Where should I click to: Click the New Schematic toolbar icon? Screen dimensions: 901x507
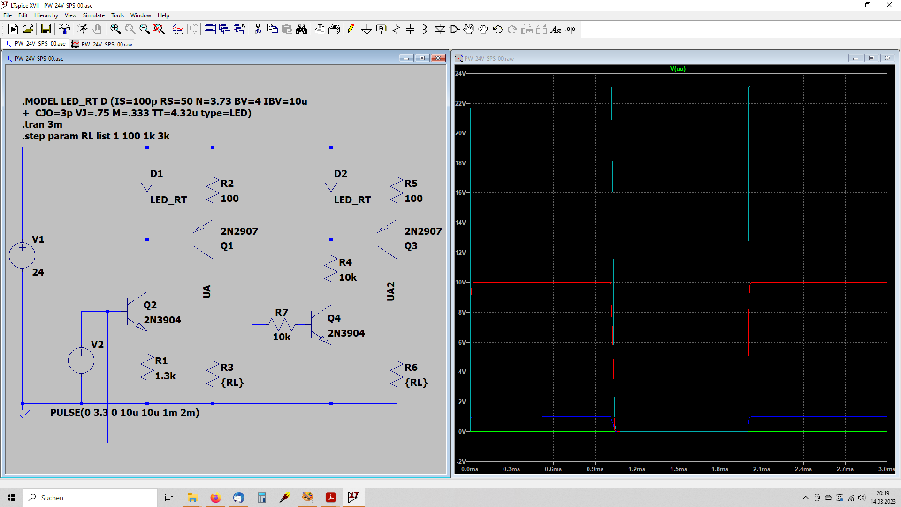[13, 29]
